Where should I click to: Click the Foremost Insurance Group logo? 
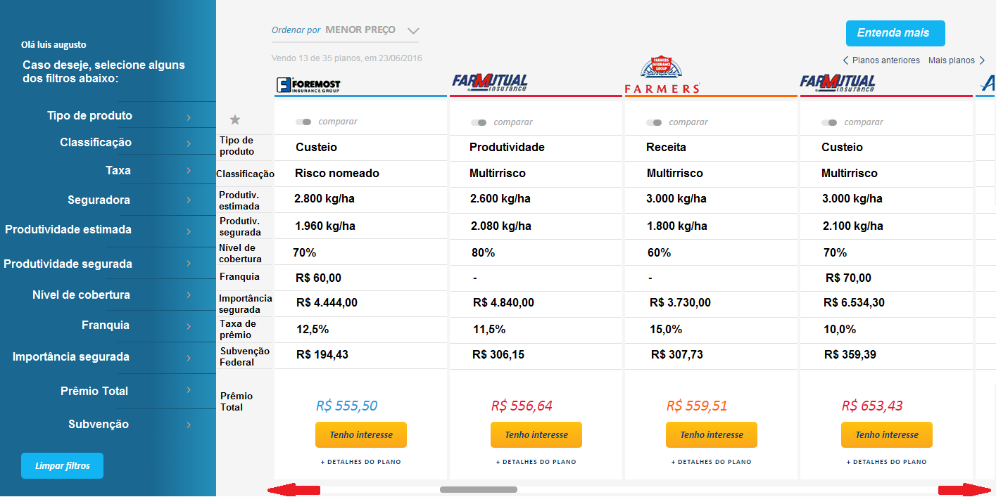pyautogui.click(x=308, y=85)
